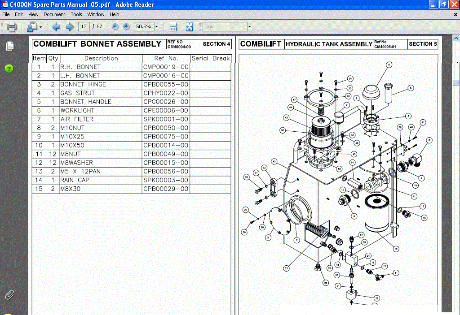This screenshot has width=460, height=315.
Task: Click inside the Find search box
Action: pyautogui.click(x=225, y=26)
